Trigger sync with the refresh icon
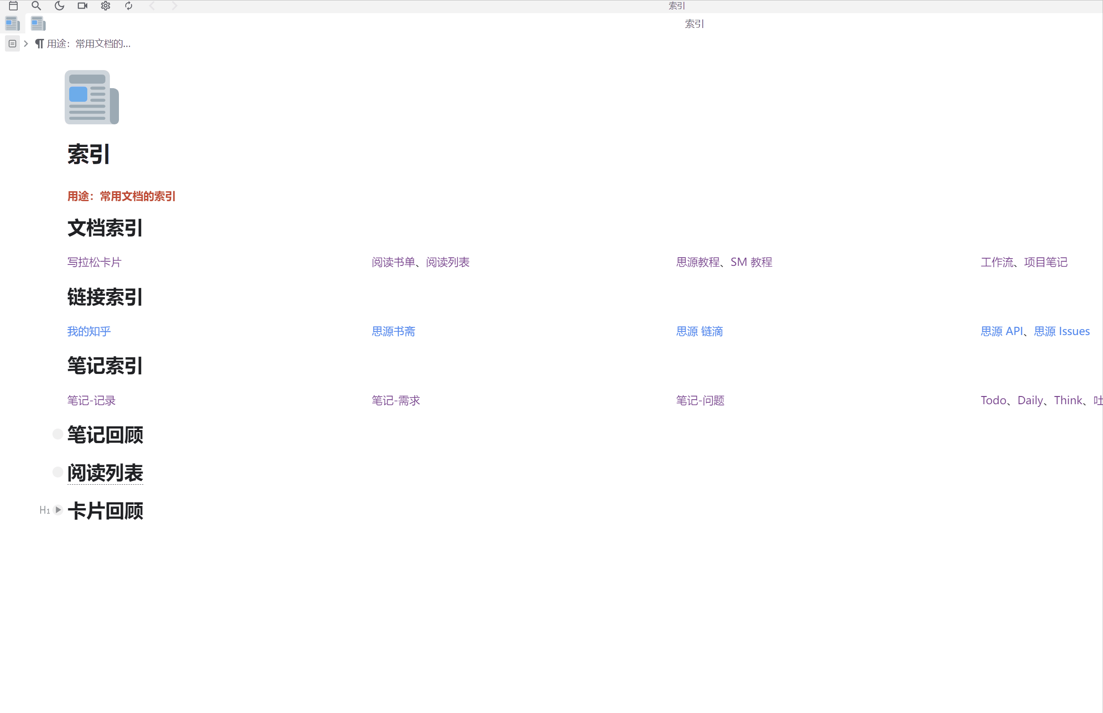The height and width of the screenshot is (713, 1103). coord(129,6)
